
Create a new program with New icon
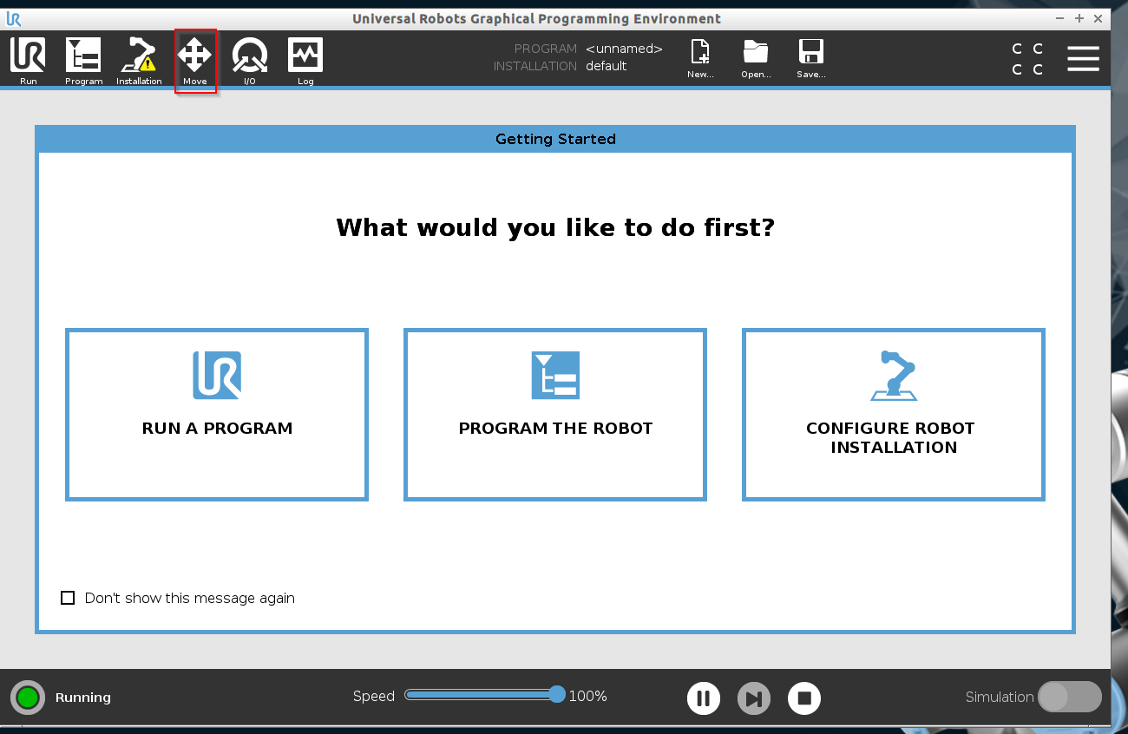700,60
